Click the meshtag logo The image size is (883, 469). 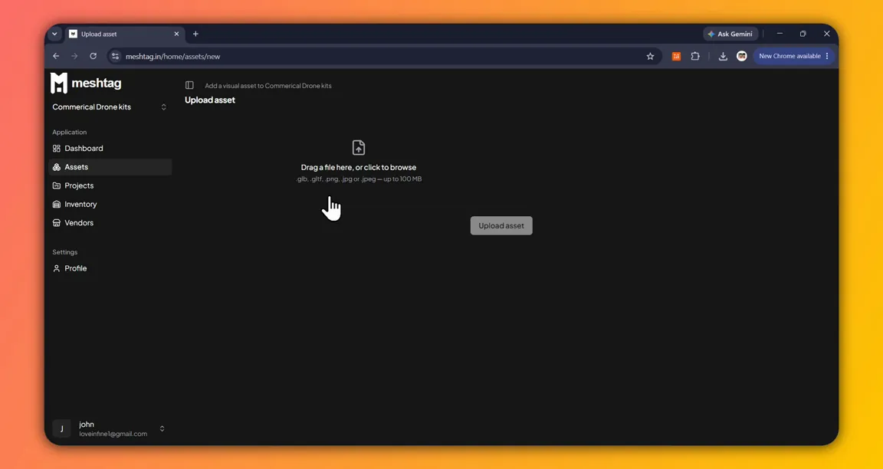86,84
